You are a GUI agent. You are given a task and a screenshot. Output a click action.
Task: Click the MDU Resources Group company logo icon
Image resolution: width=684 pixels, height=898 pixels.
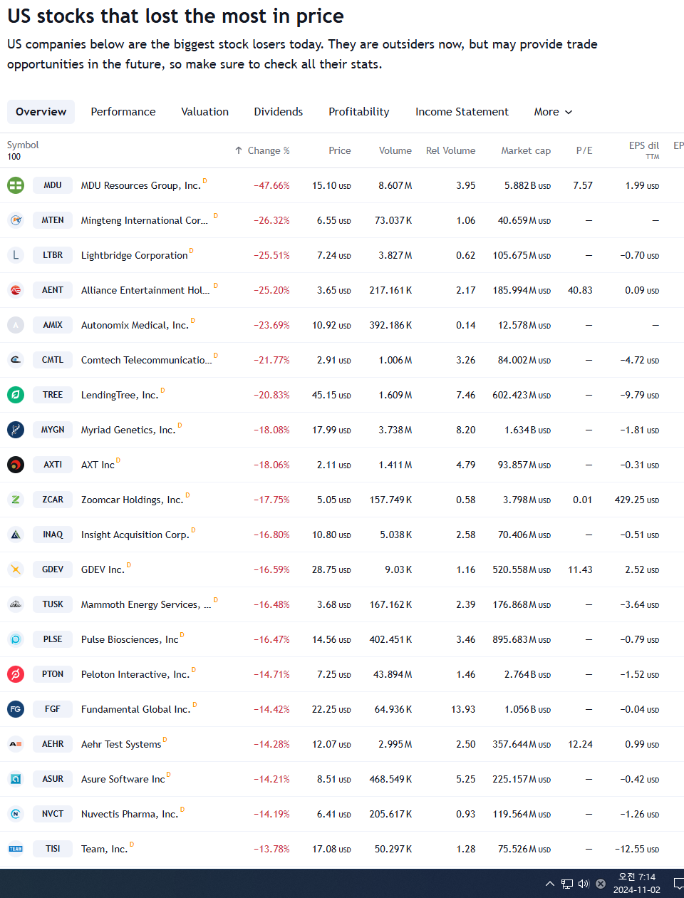16,185
